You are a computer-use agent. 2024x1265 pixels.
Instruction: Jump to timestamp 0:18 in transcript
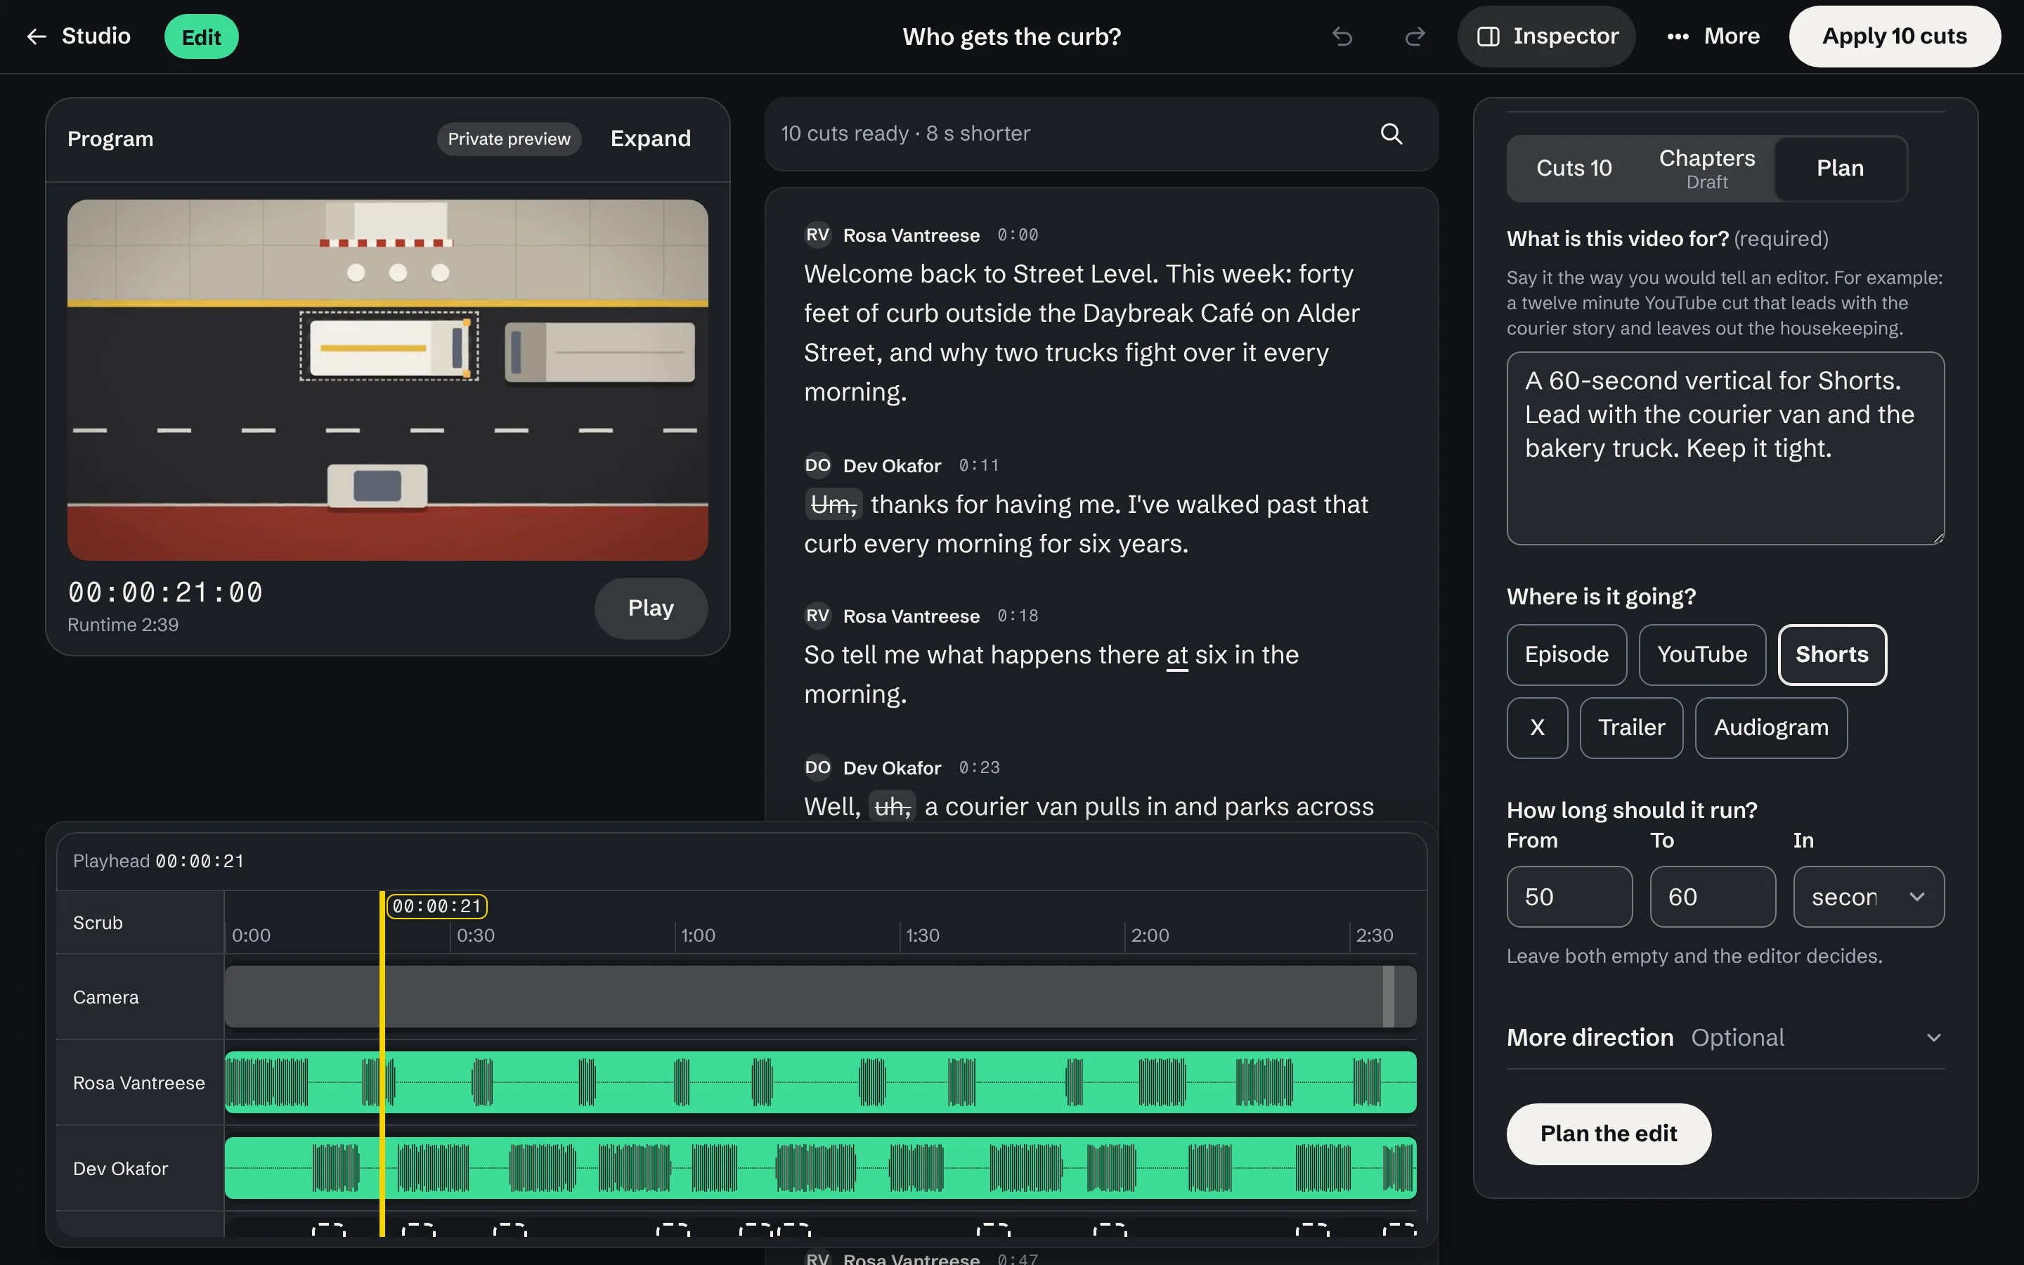(x=1017, y=616)
